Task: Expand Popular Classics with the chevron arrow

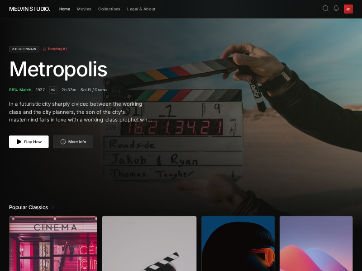Action: (x=53, y=207)
